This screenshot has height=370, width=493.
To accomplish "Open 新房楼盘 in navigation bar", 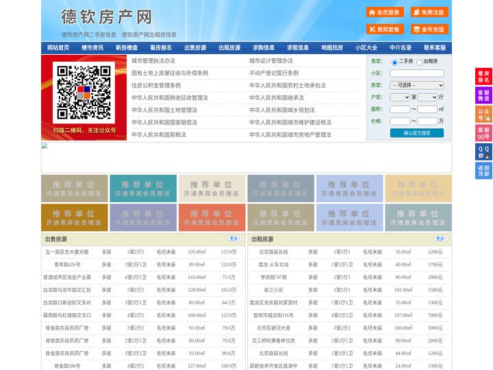I will point(127,48).
